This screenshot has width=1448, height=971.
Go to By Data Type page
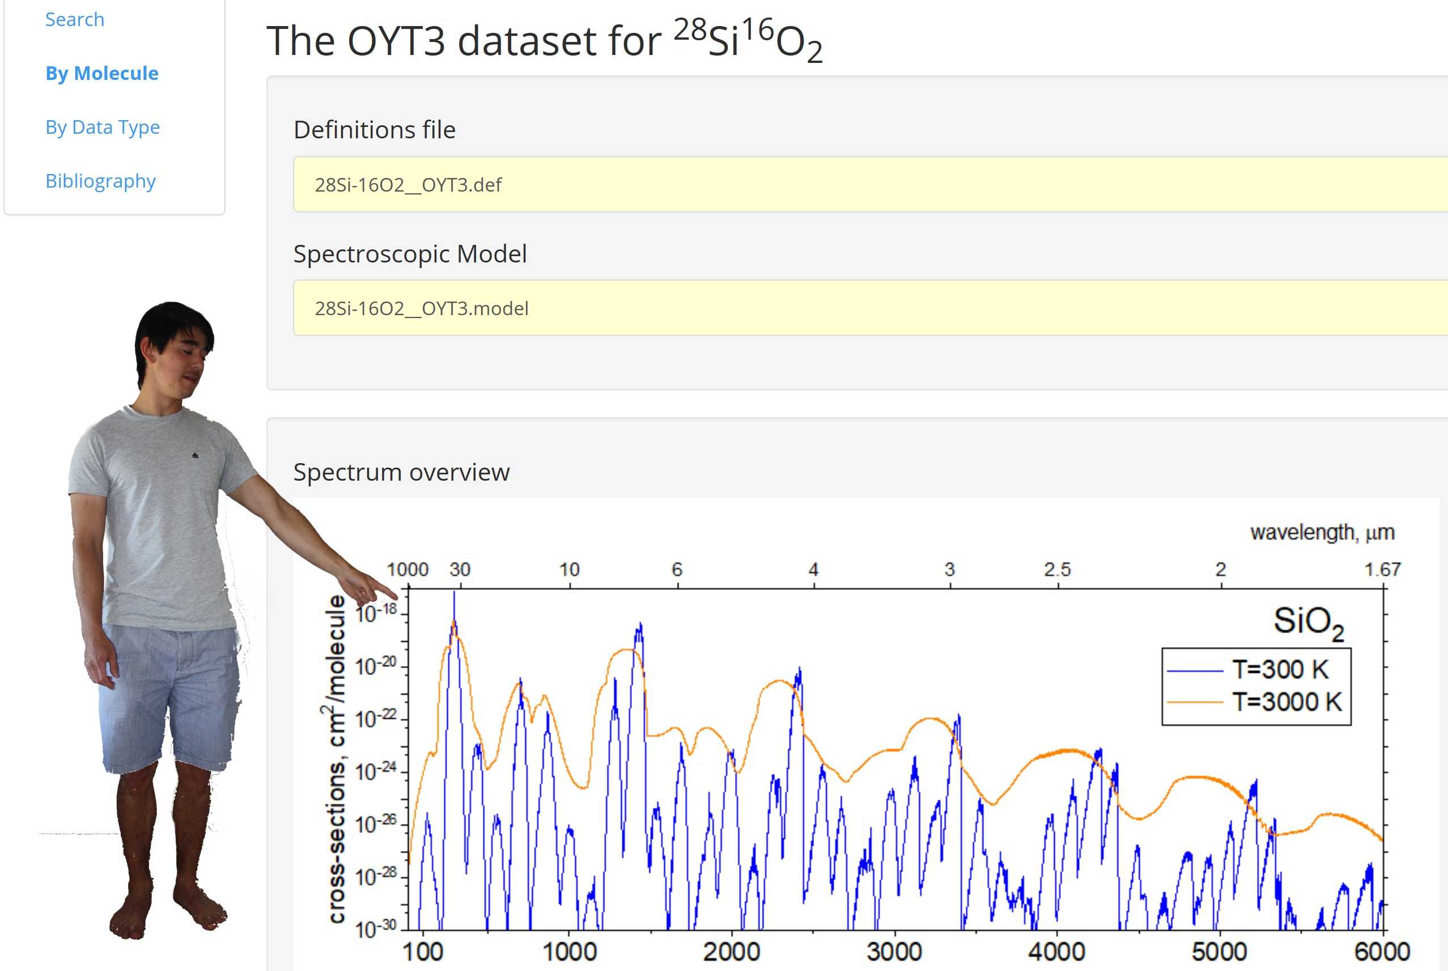pos(103,127)
